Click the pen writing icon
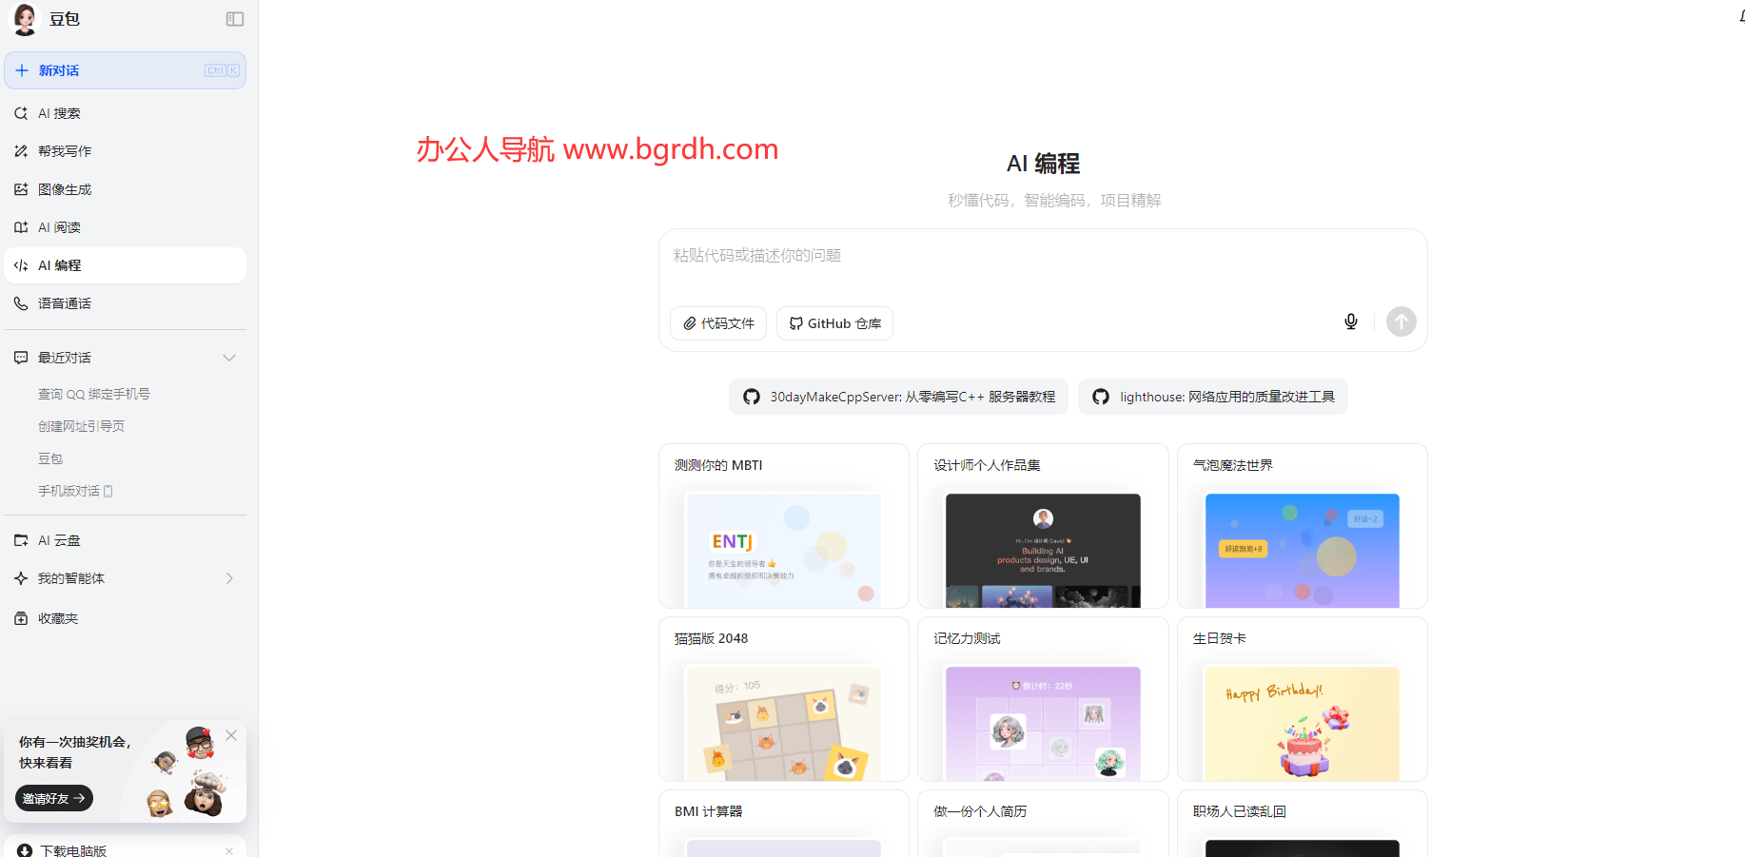Screen dimensions: 1745x857 (x=21, y=151)
